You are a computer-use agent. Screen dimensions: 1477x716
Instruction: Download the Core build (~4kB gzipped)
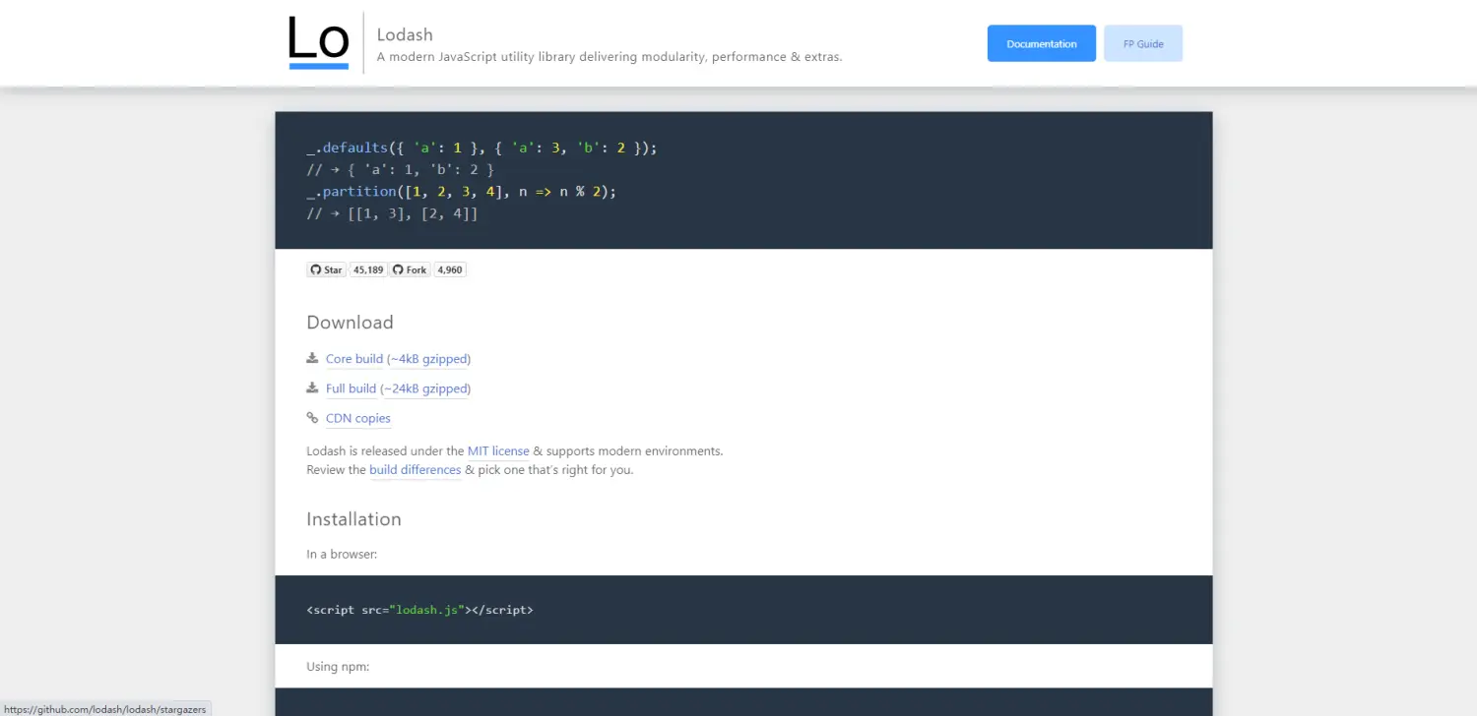(x=398, y=359)
